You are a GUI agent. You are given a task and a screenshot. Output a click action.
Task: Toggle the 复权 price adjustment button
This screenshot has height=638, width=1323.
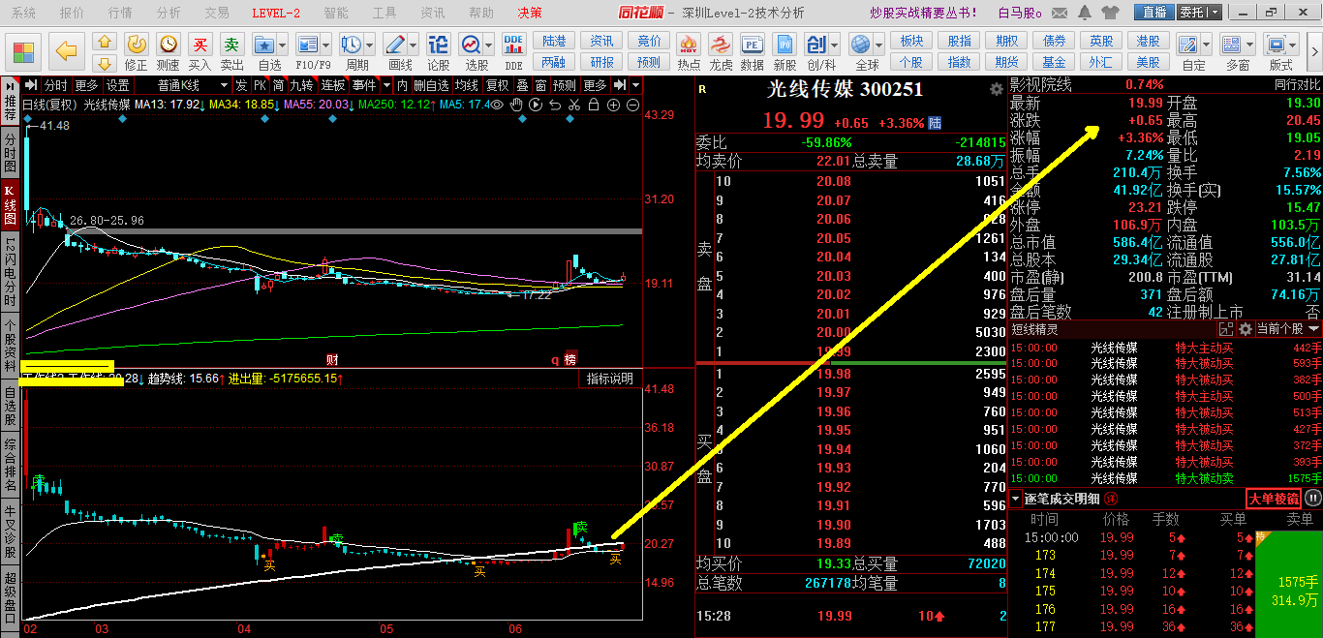click(x=497, y=85)
